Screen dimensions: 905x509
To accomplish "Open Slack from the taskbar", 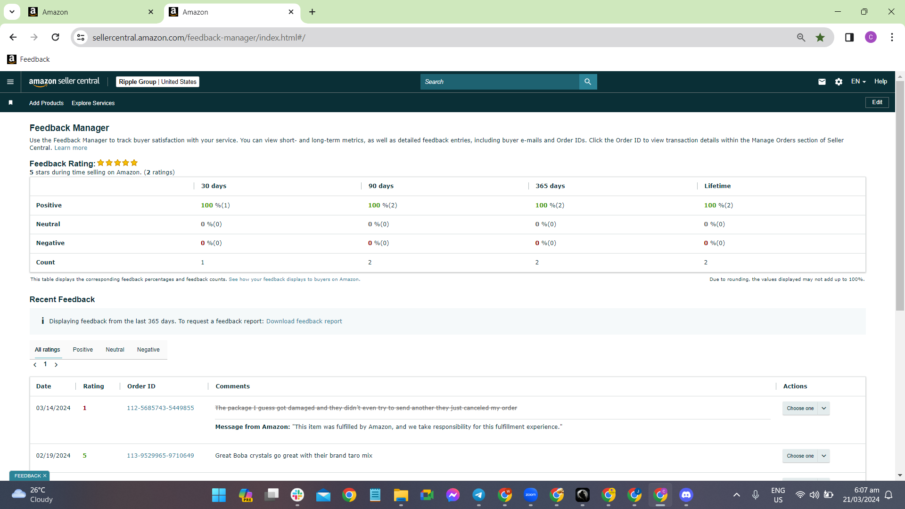I will click(297, 495).
